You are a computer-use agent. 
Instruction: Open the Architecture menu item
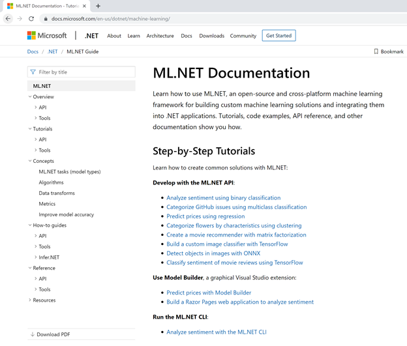point(160,36)
